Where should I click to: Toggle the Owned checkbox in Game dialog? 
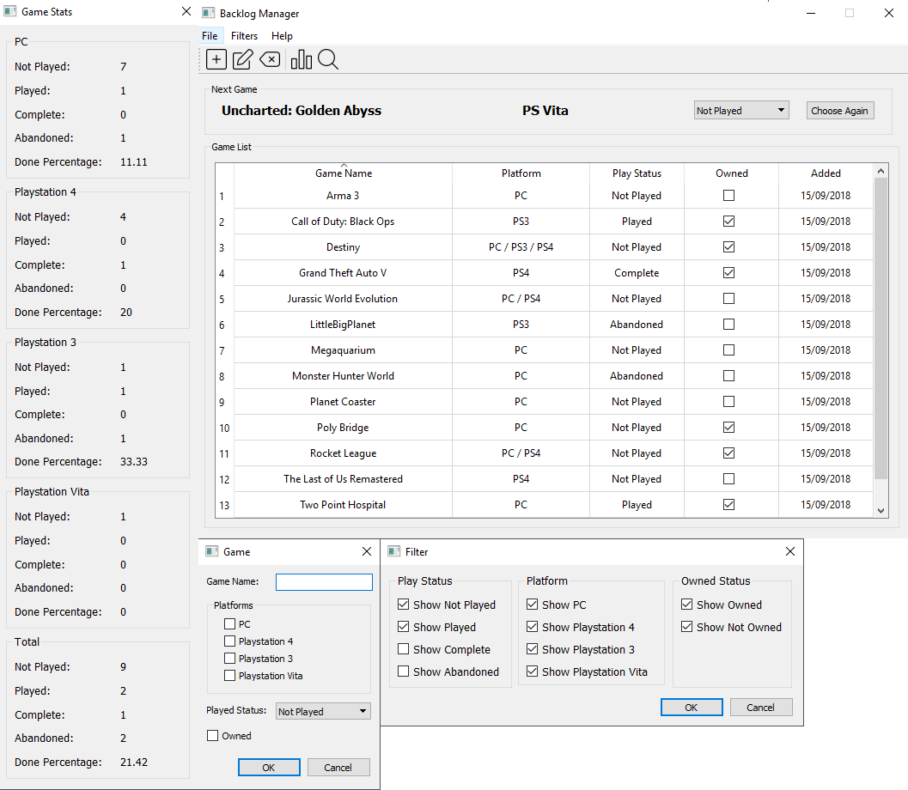[x=212, y=736]
